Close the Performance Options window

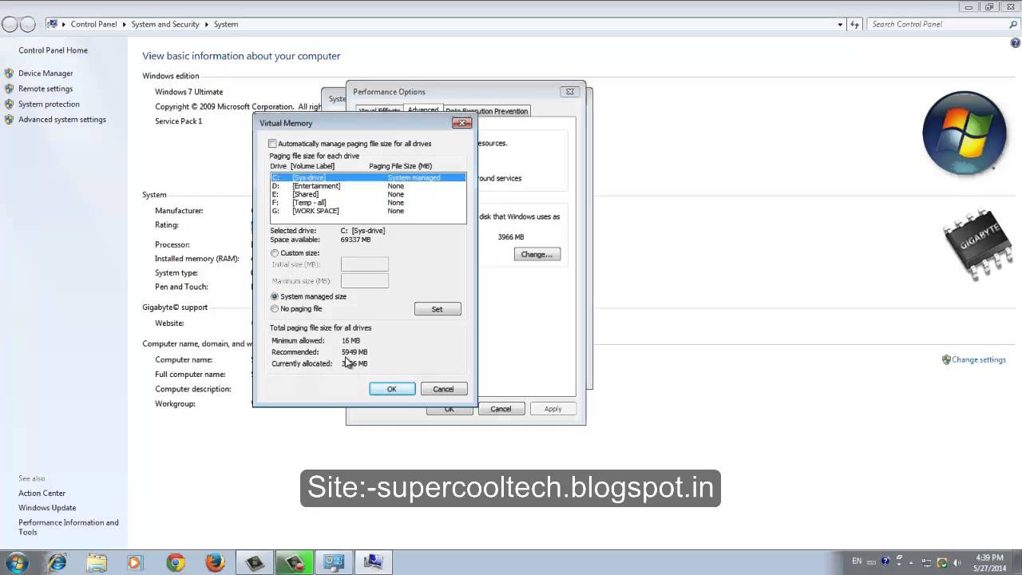point(569,92)
